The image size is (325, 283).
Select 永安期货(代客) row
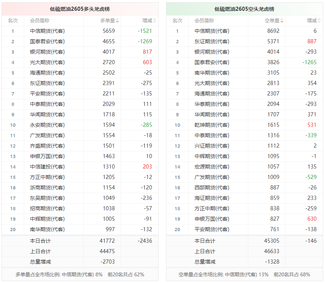point(80,125)
